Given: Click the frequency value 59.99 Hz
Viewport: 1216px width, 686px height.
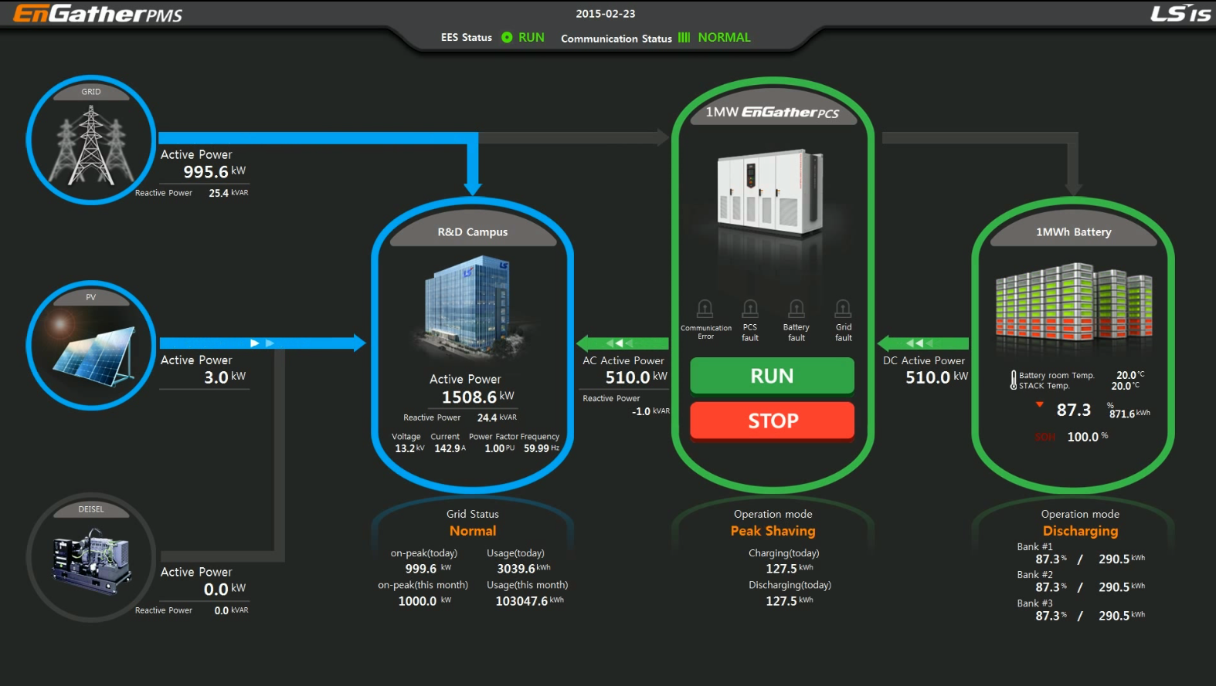Looking at the screenshot, I should point(542,448).
